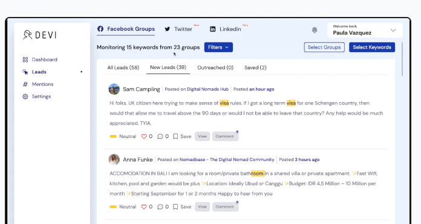
Task: Click View on Sam Campling's post
Action: pyautogui.click(x=203, y=136)
